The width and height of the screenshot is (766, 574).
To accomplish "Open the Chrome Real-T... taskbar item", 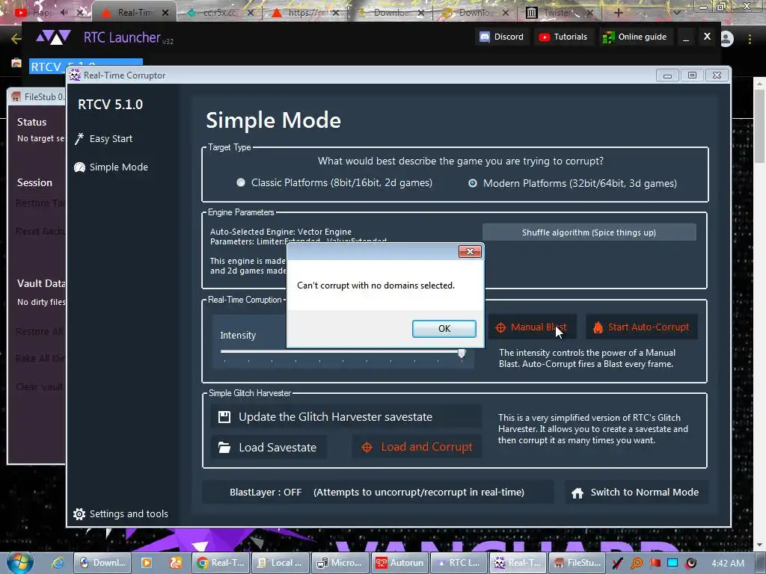I will [x=221, y=563].
